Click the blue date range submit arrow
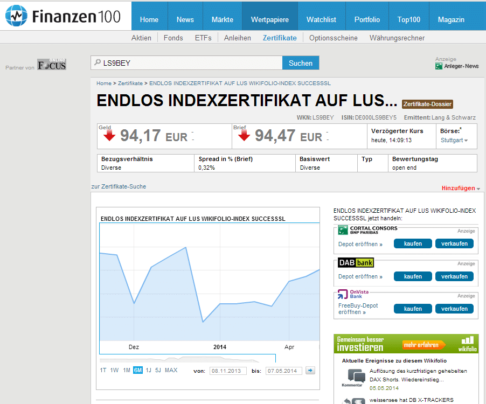Screen dimensions: 486x404 [x=310, y=371]
